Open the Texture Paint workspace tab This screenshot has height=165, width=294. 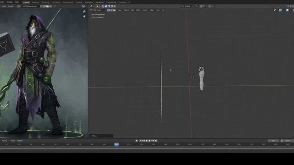[68, 2]
